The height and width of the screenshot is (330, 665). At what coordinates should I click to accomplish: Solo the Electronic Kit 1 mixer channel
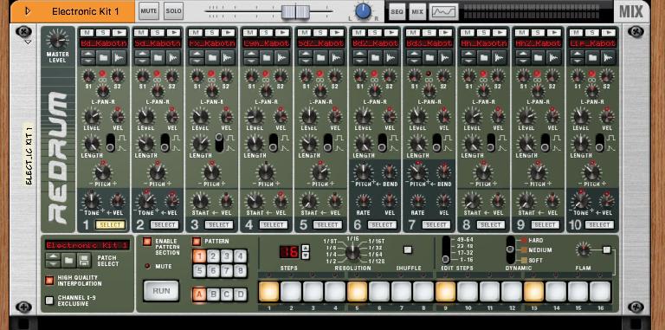point(173,11)
